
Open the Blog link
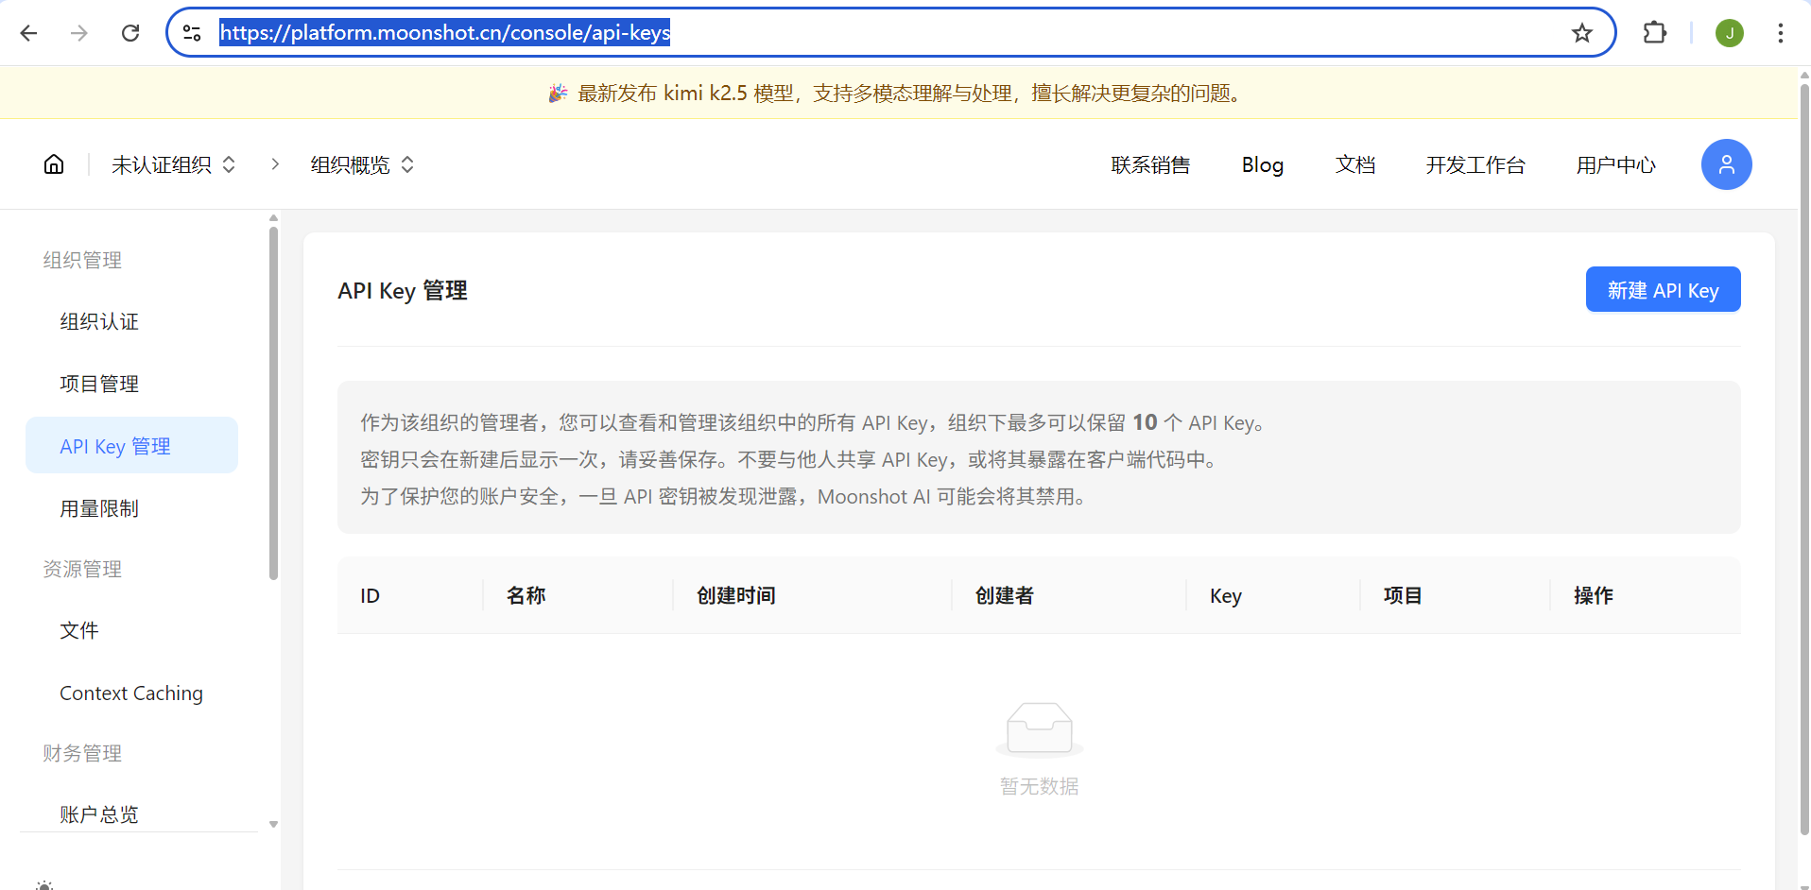tap(1263, 164)
